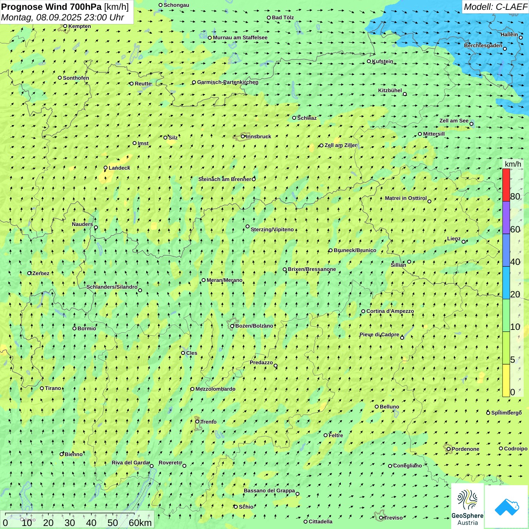This screenshot has height=529, width=529.
Task: Click the Riva del Garda label
Action: [x=130, y=462]
